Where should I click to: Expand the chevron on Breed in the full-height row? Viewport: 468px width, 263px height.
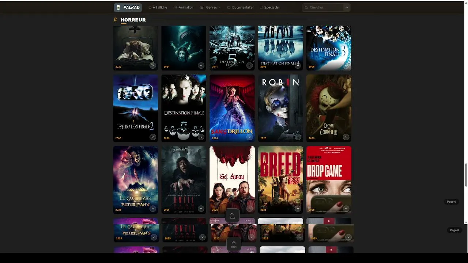(x=298, y=209)
